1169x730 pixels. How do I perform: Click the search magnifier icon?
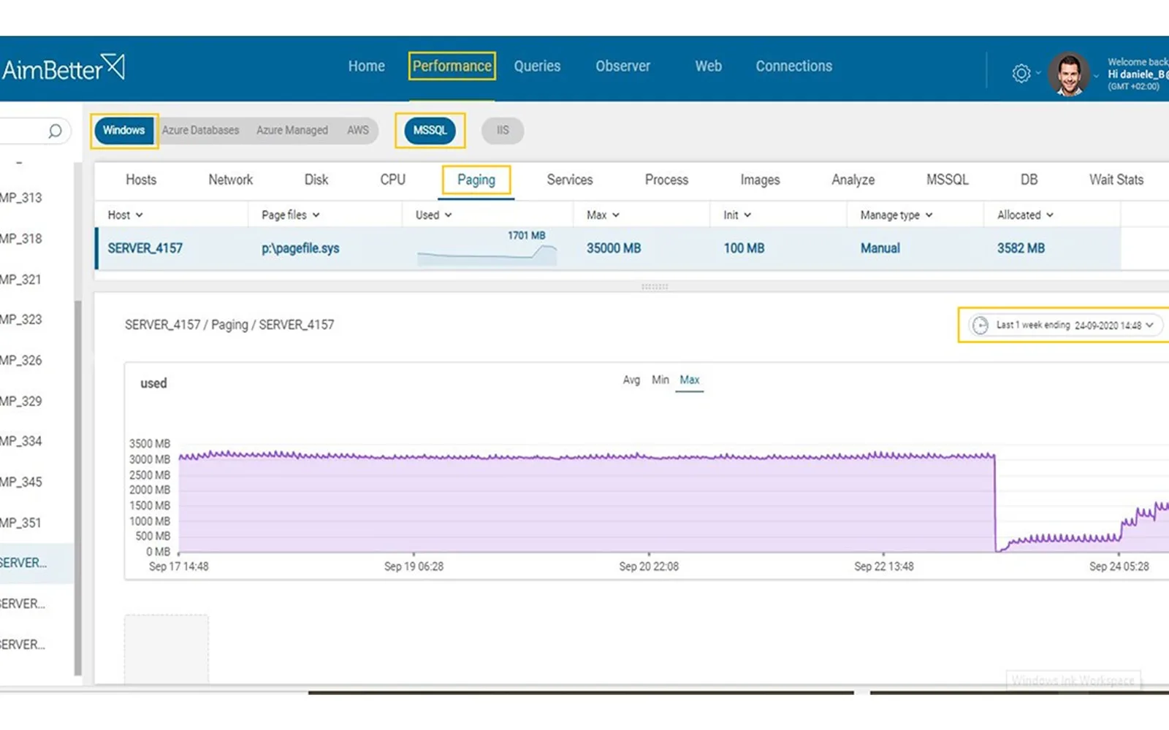(55, 131)
